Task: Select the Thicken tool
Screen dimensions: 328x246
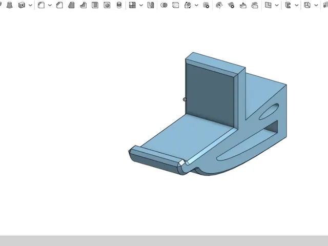Action: pyautogui.click(x=22, y=5)
